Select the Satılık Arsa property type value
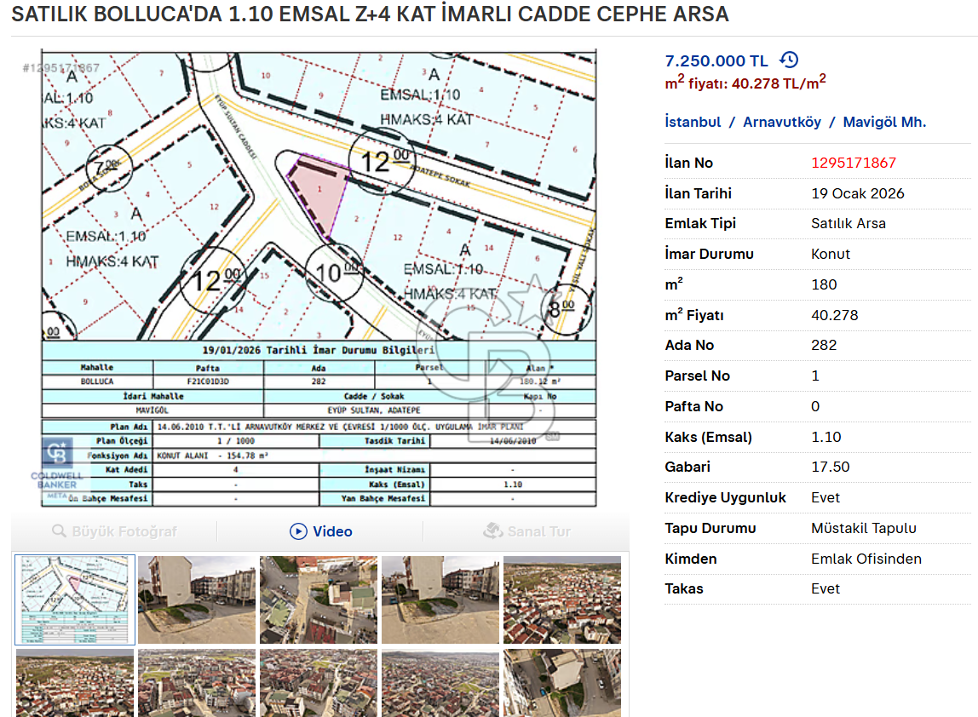The height and width of the screenshot is (717, 978). coord(848,223)
